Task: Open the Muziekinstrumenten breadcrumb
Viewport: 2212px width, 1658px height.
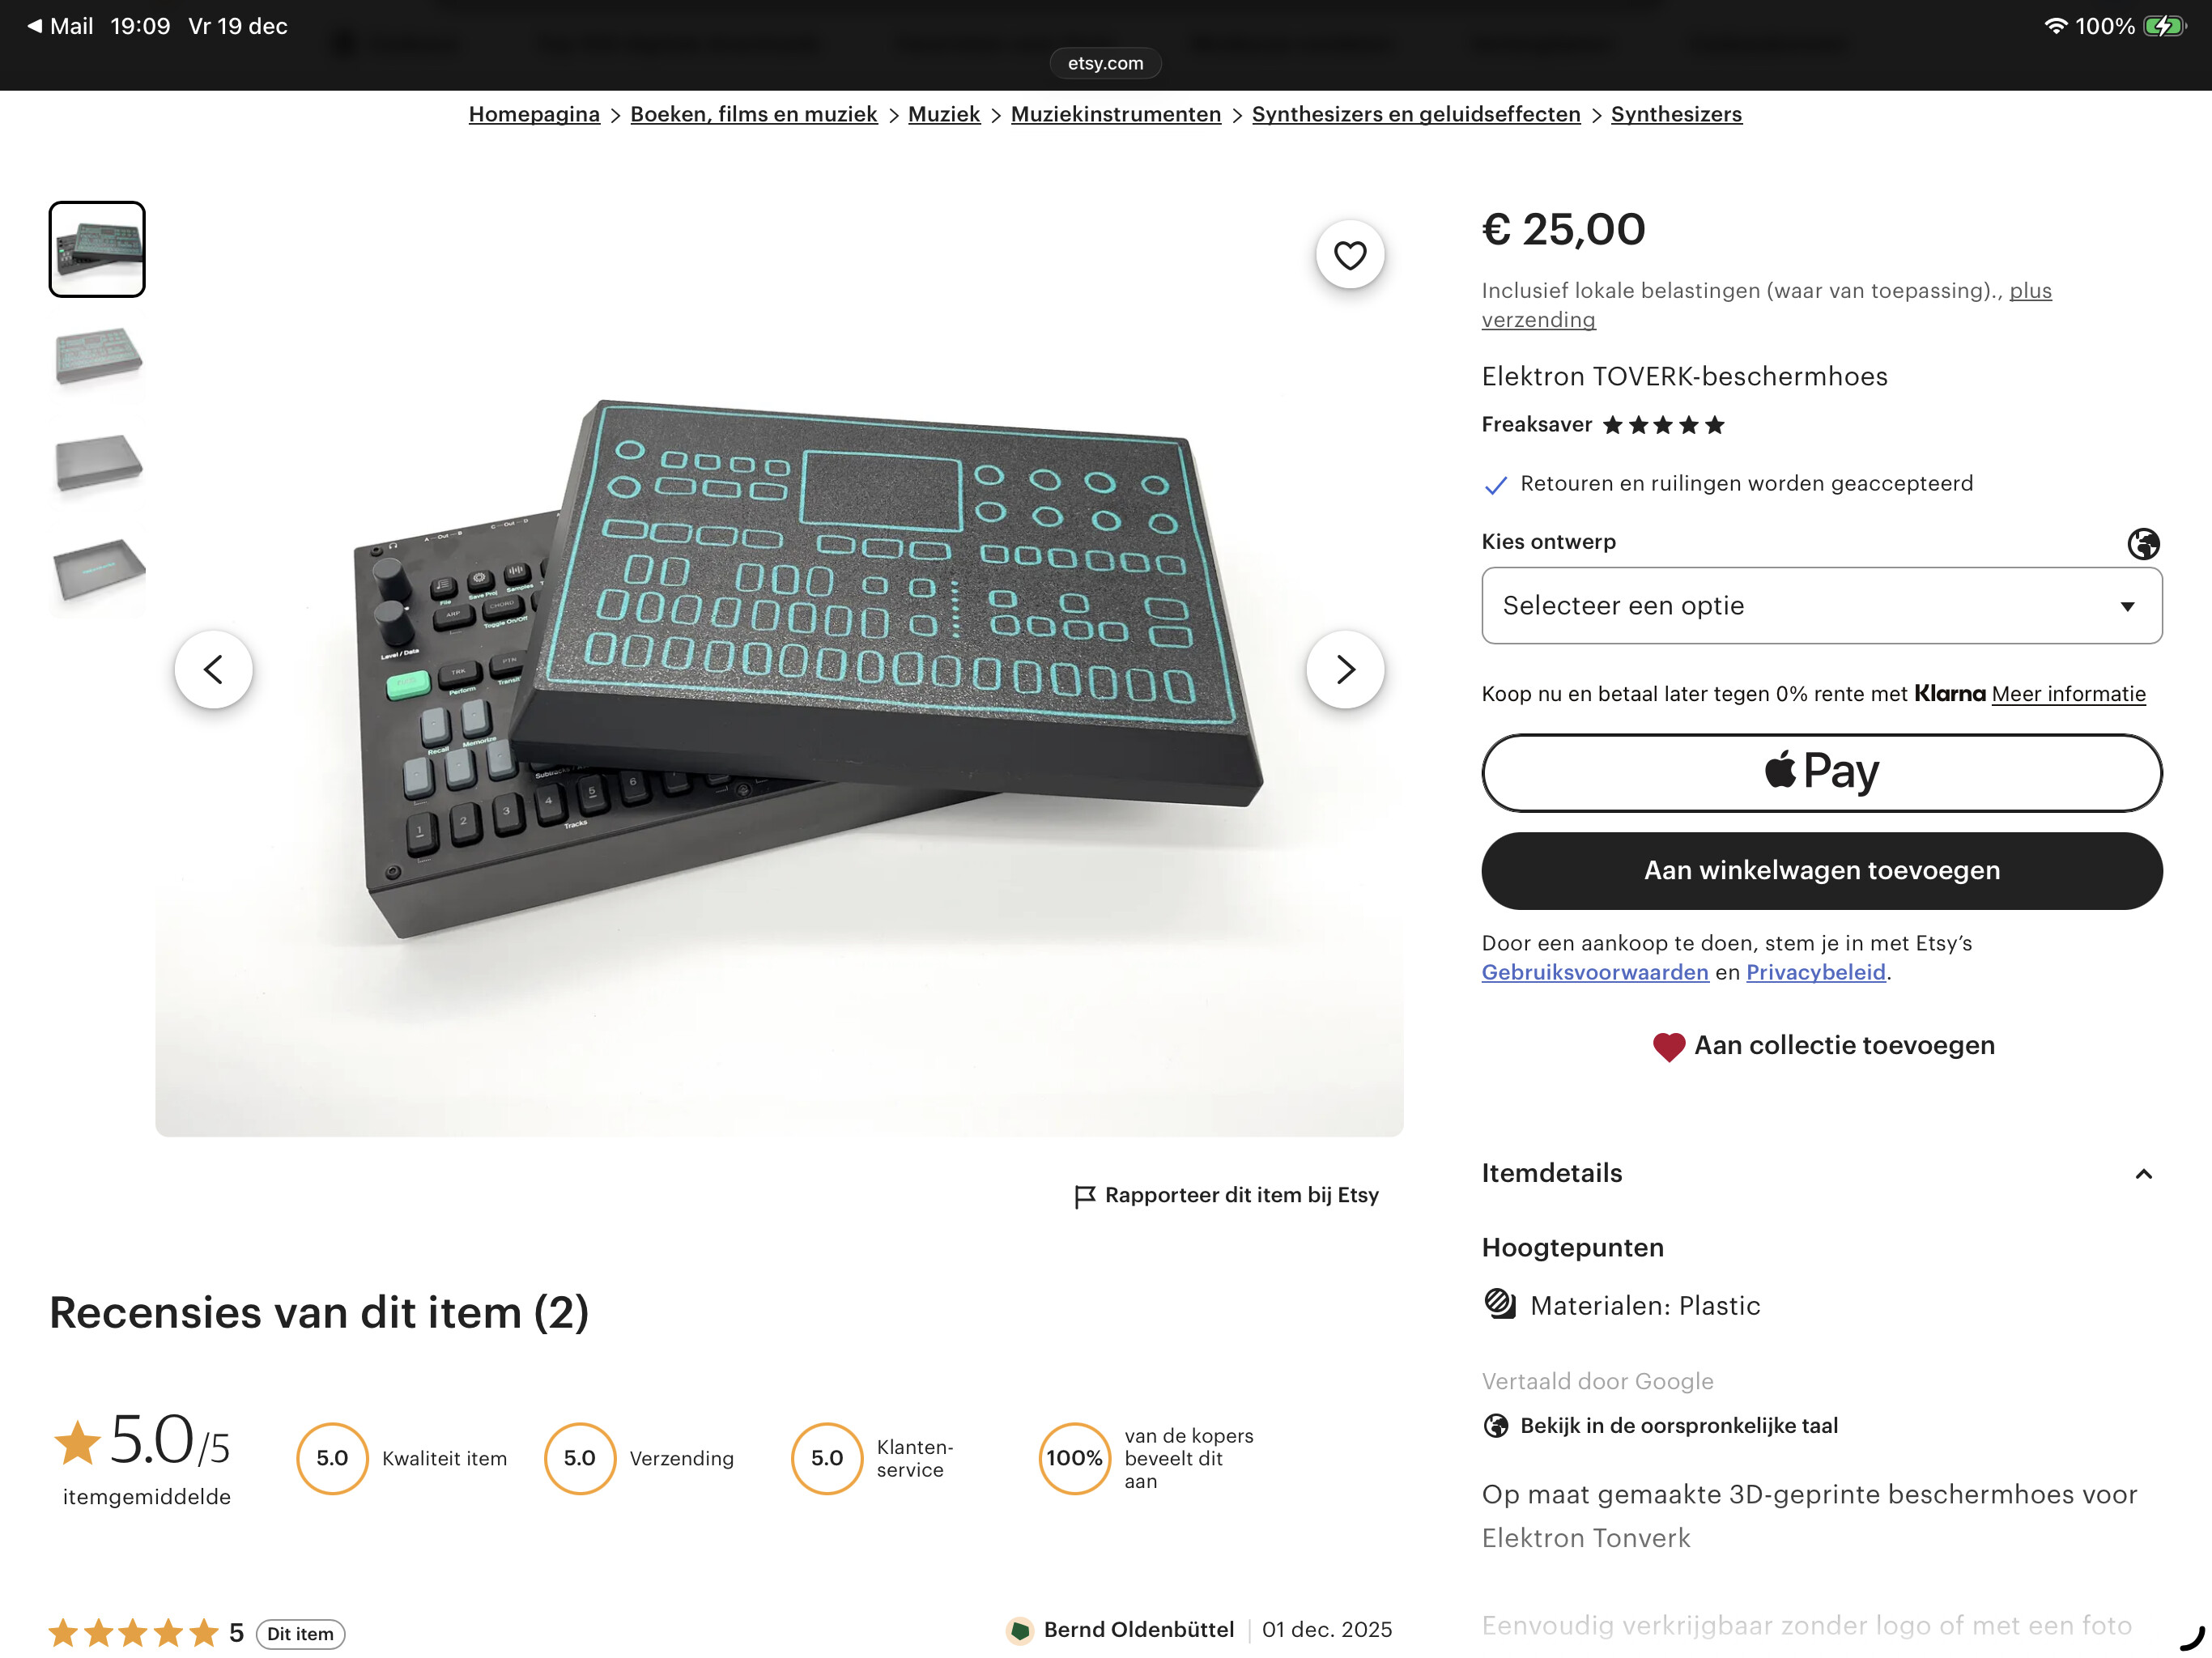Action: tap(1115, 114)
